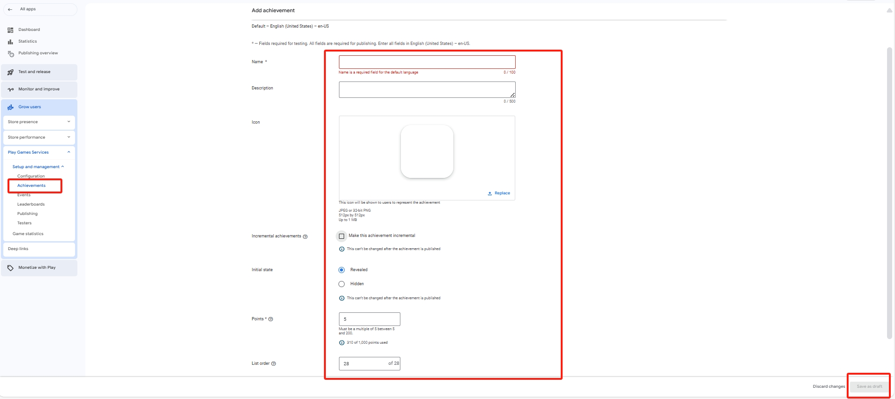Open Dashboard via its grid icon
Viewport: 895px width, 399px height.
[10, 30]
